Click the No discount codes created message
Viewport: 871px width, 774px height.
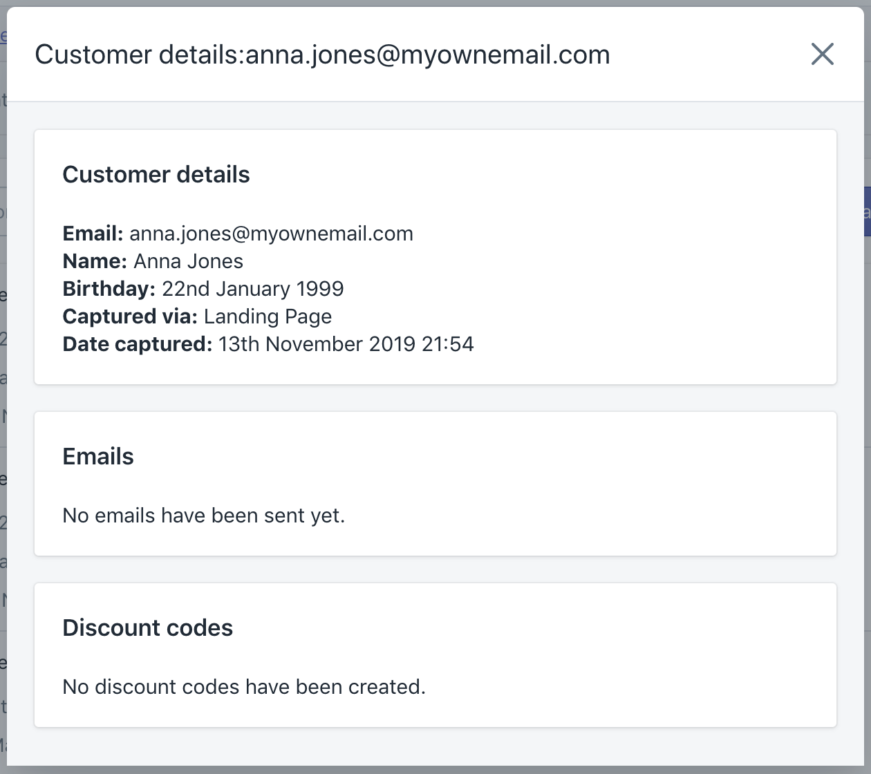pyautogui.click(x=244, y=687)
